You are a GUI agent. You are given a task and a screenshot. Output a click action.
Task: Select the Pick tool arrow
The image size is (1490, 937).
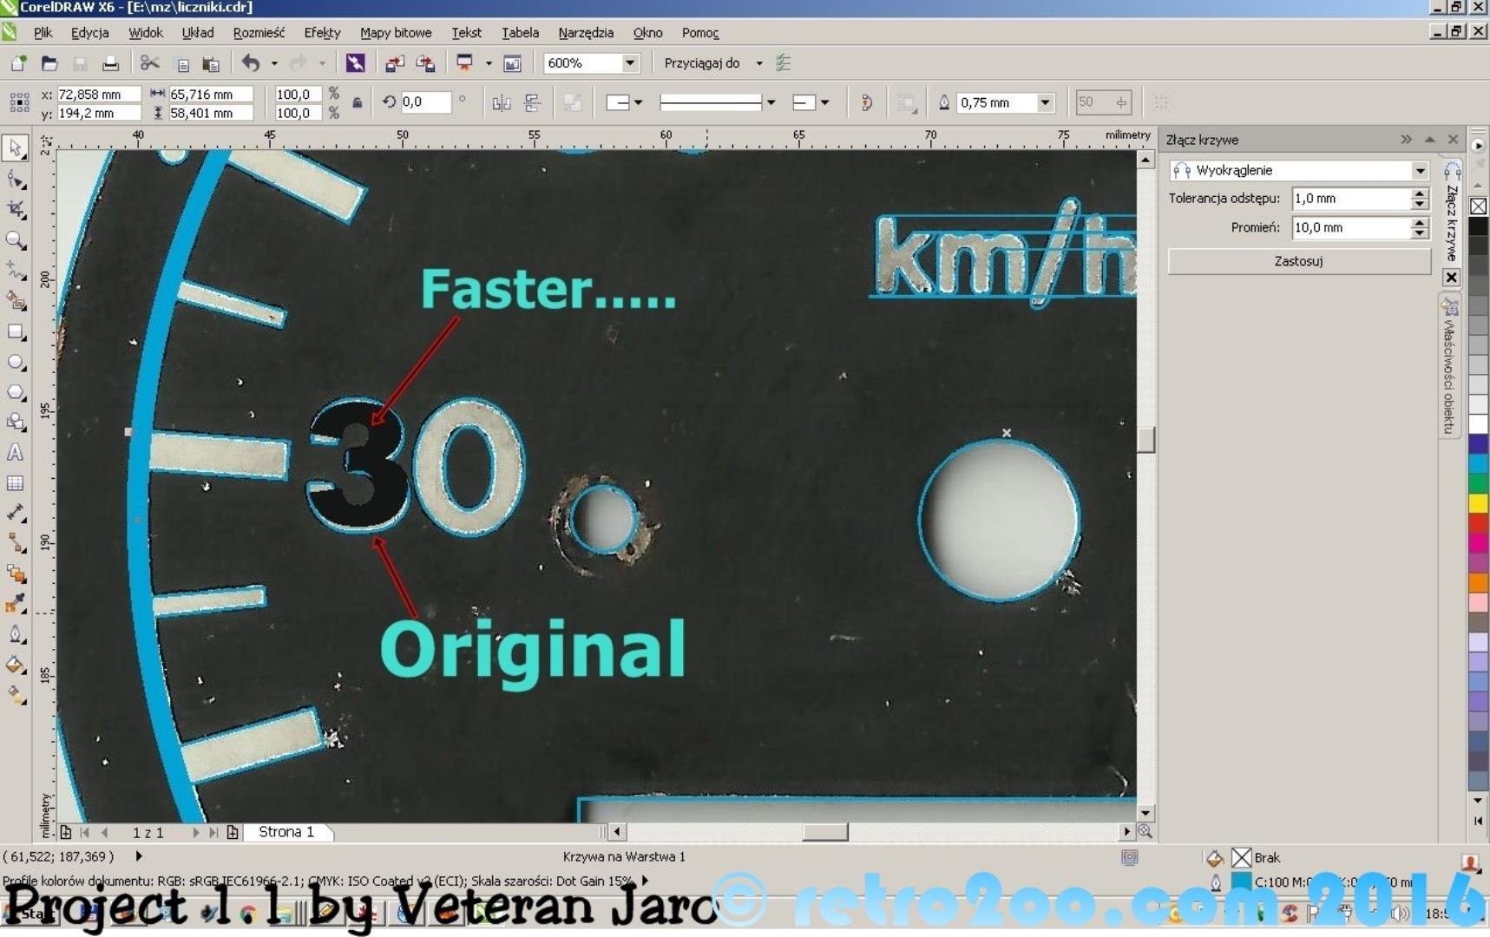[x=16, y=148]
